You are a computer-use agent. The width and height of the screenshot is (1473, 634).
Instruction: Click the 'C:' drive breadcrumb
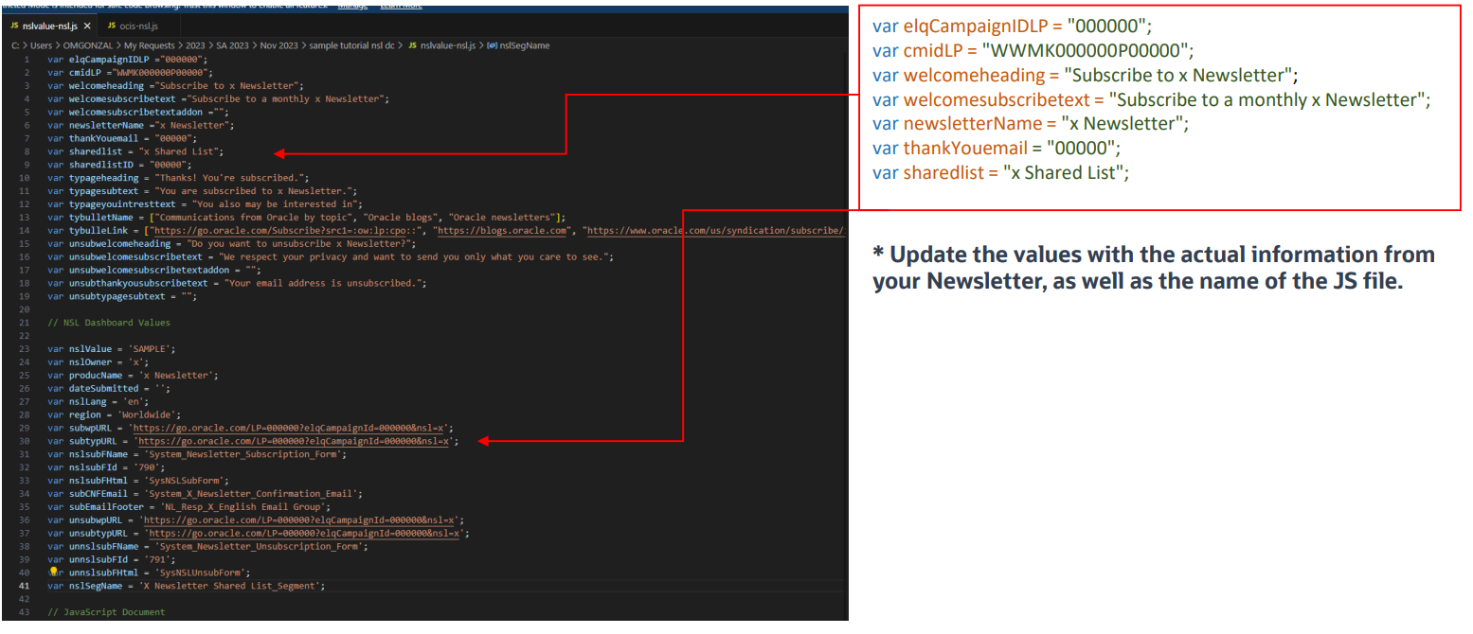tap(13, 45)
